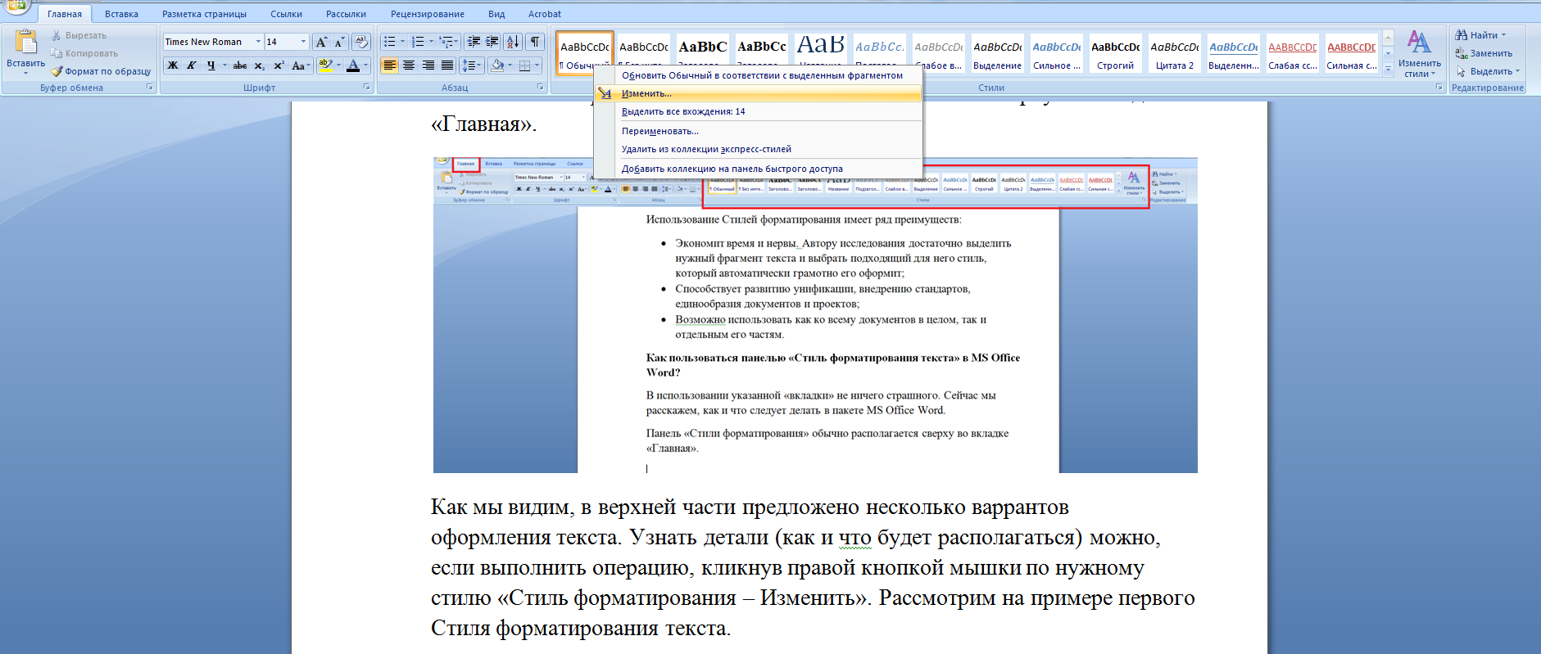Open the Рецензирование ribbon tab
This screenshot has width=1541, height=654.
point(427,14)
